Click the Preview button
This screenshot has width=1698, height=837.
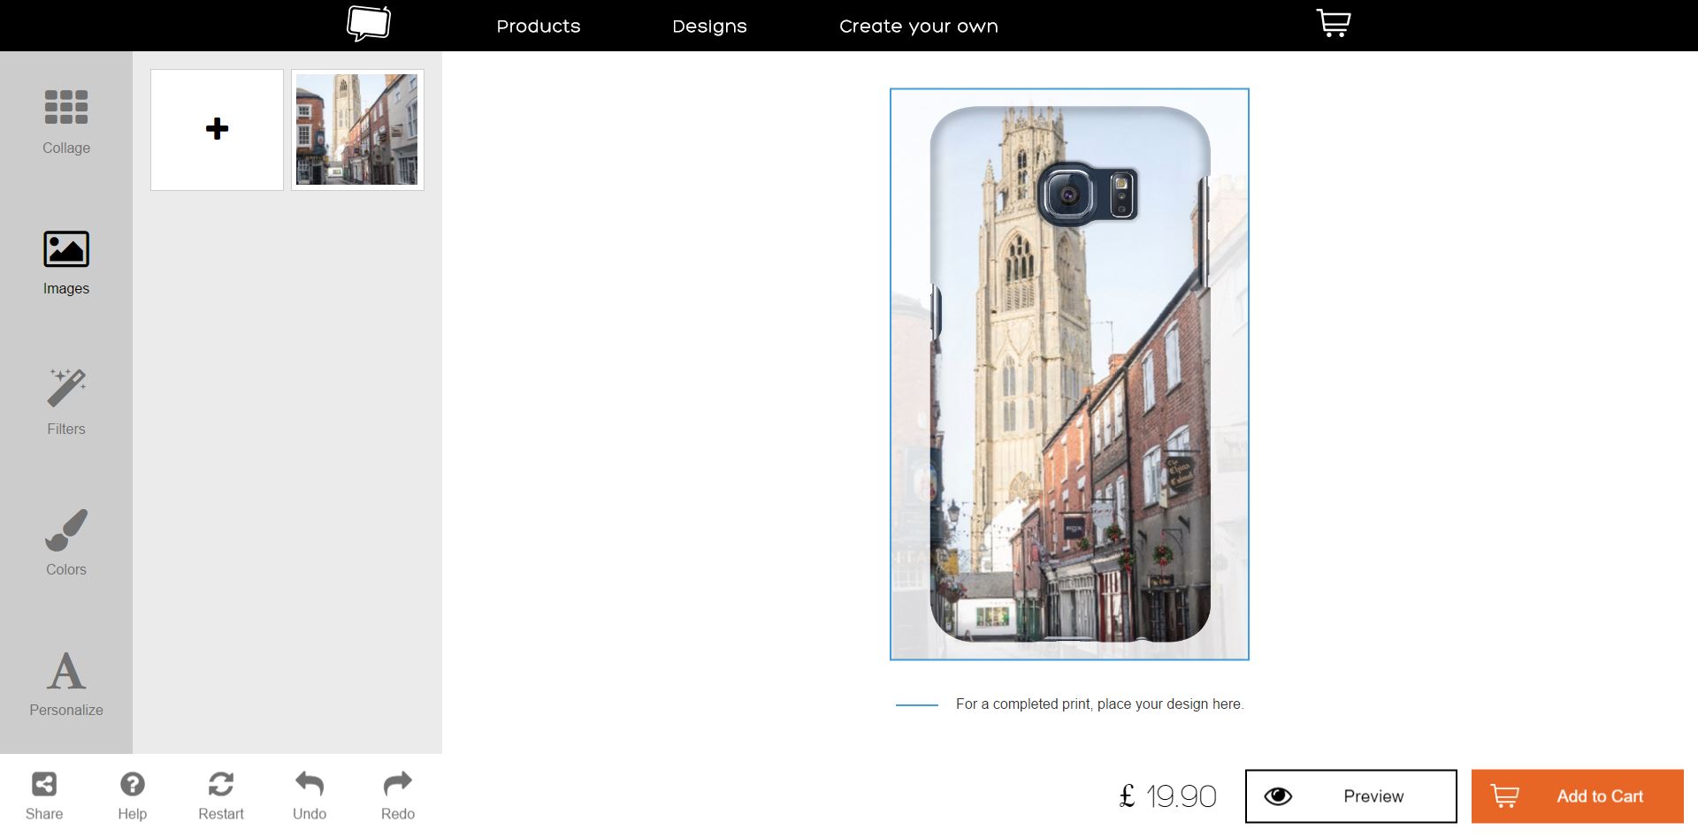coord(1350,796)
